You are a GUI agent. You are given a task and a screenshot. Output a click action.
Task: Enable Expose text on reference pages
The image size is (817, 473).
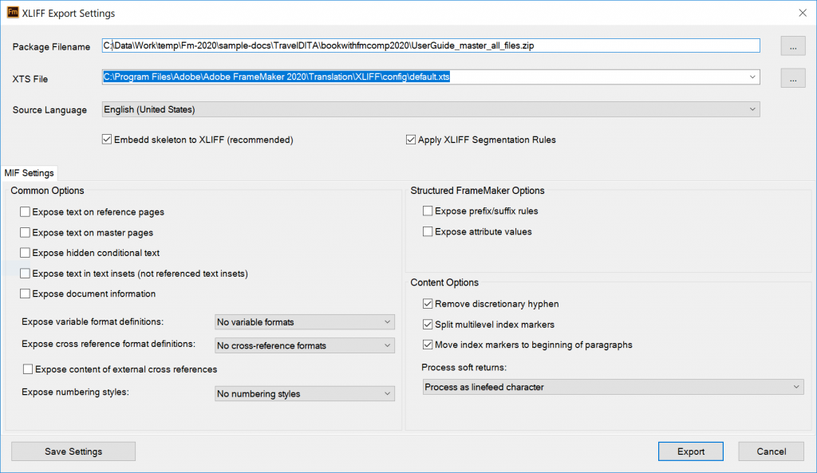(25, 211)
